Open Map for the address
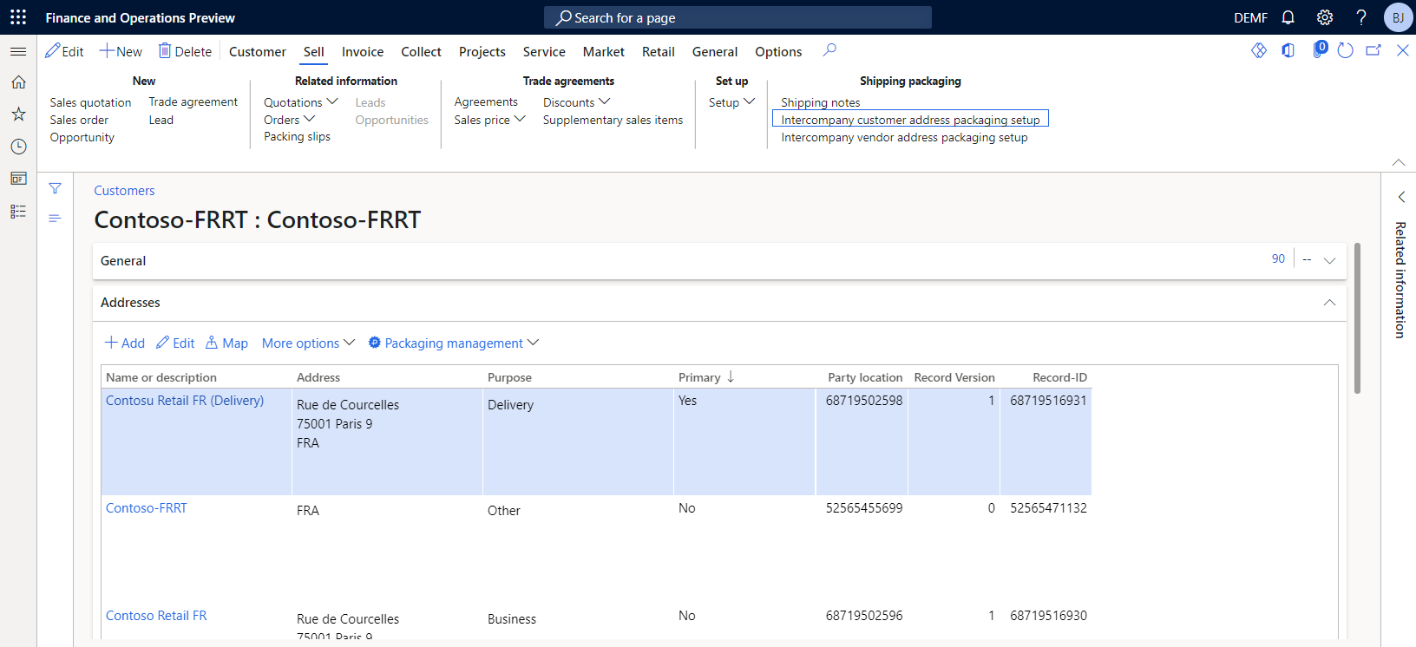 click(226, 343)
